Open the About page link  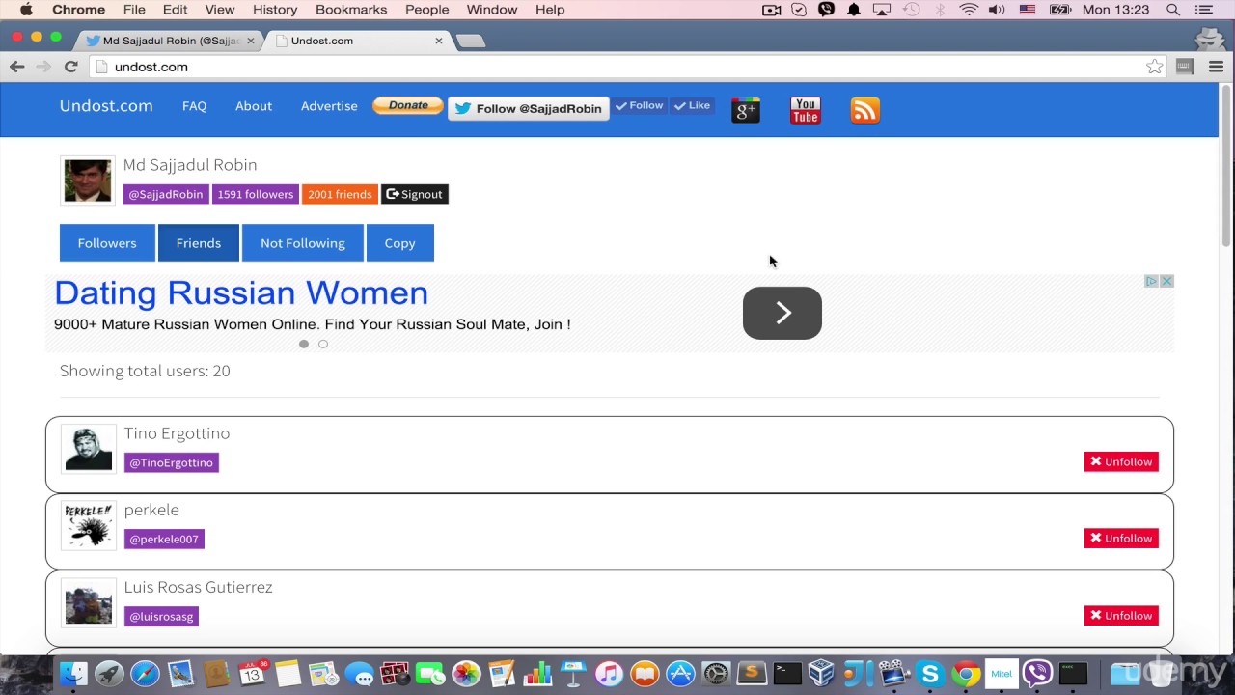[254, 106]
